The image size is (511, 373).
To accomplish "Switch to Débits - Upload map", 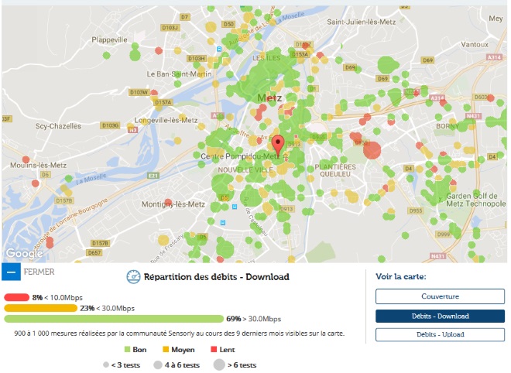I will (x=439, y=335).
